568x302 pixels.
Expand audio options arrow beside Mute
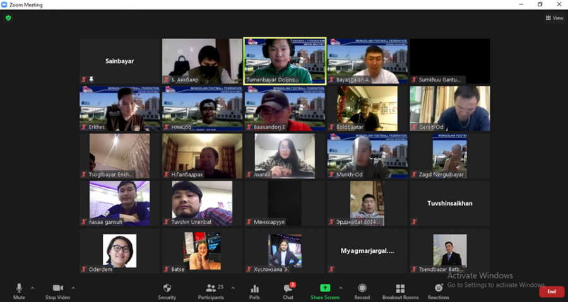pos(33,288)
